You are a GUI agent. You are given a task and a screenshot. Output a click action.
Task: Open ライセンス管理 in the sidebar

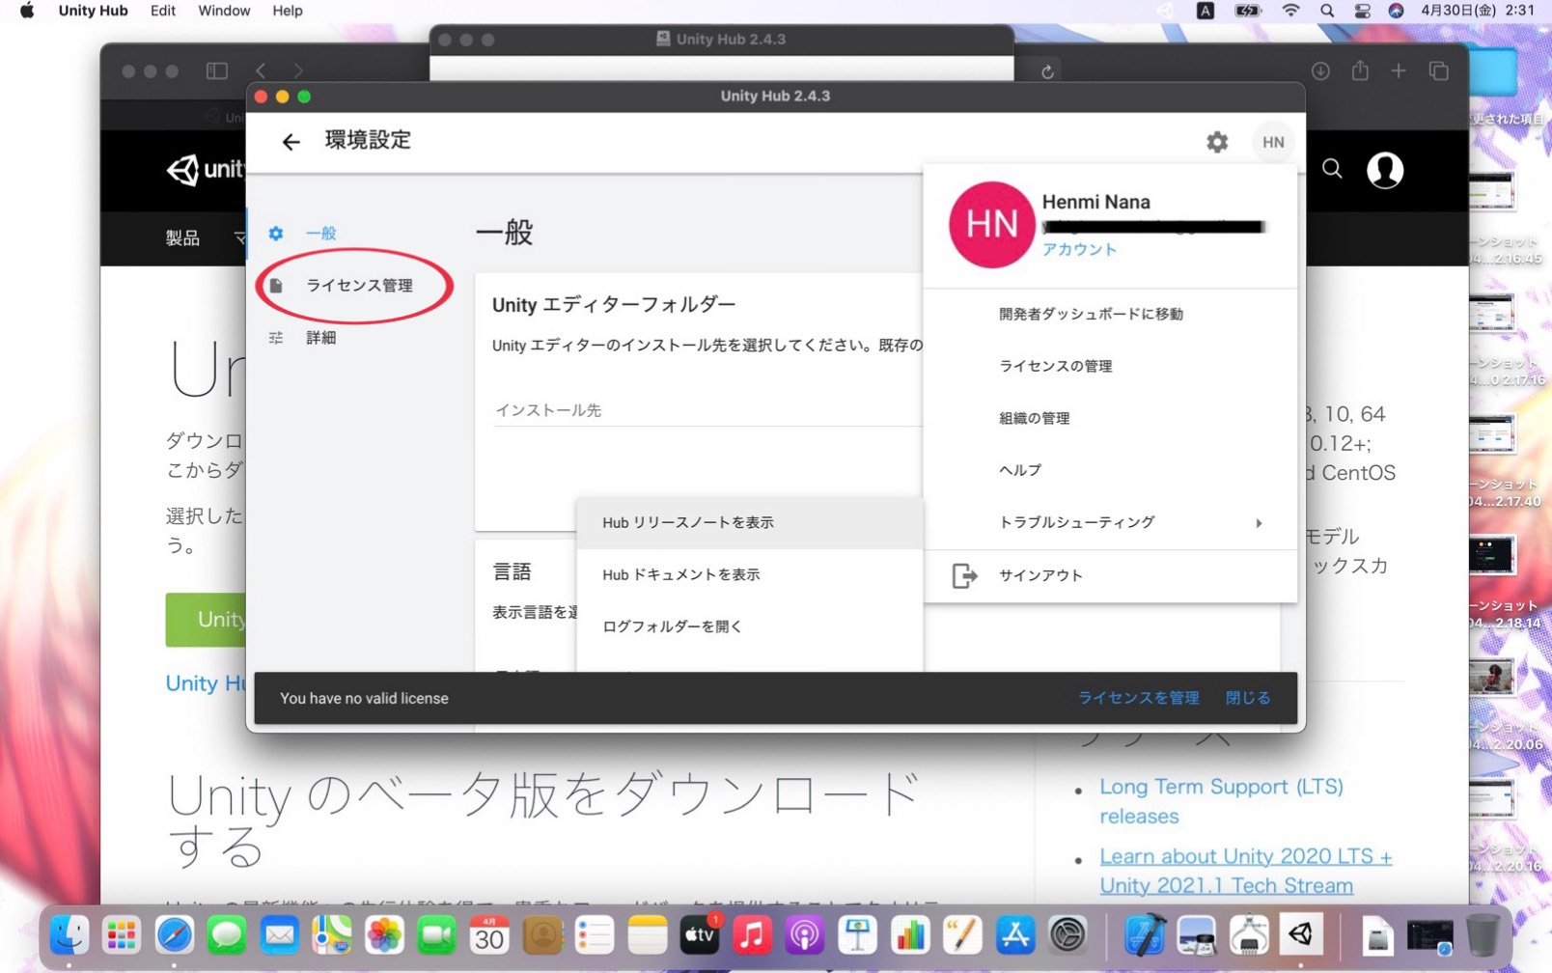[x=358, y=286]
